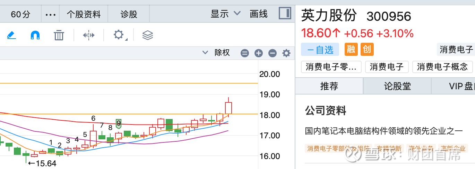Switch to the 论股堂 tab

(x=397, y=86)
